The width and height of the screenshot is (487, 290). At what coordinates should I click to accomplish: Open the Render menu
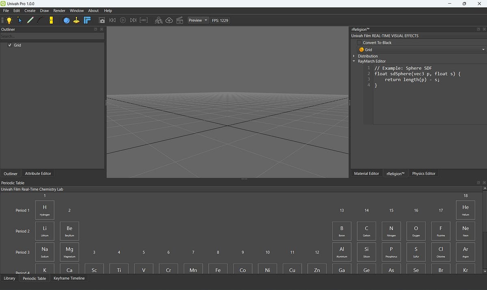pos(59,11)
